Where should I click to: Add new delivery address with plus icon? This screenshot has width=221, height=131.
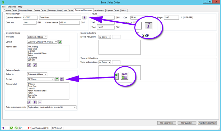(x=40, y=102)
